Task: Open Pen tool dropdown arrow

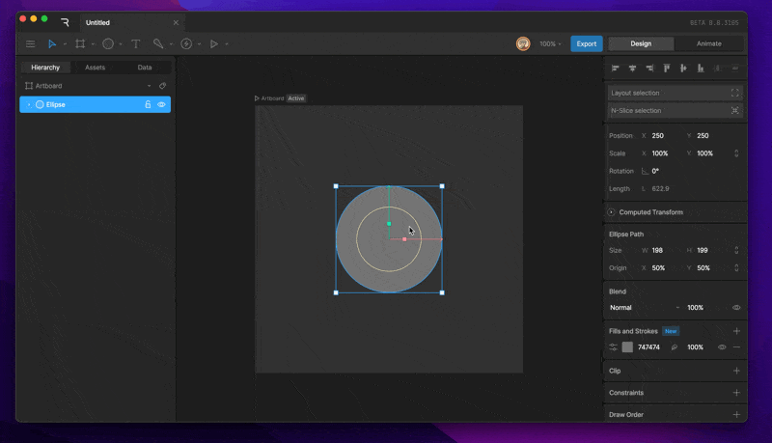Action: 172,44
